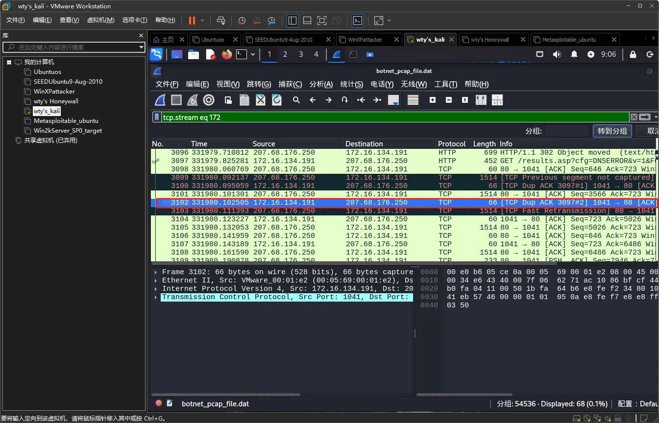The image size is (659, 423).
Task: Collapse the 我的计算机 tree node
Action: [9, 62]
